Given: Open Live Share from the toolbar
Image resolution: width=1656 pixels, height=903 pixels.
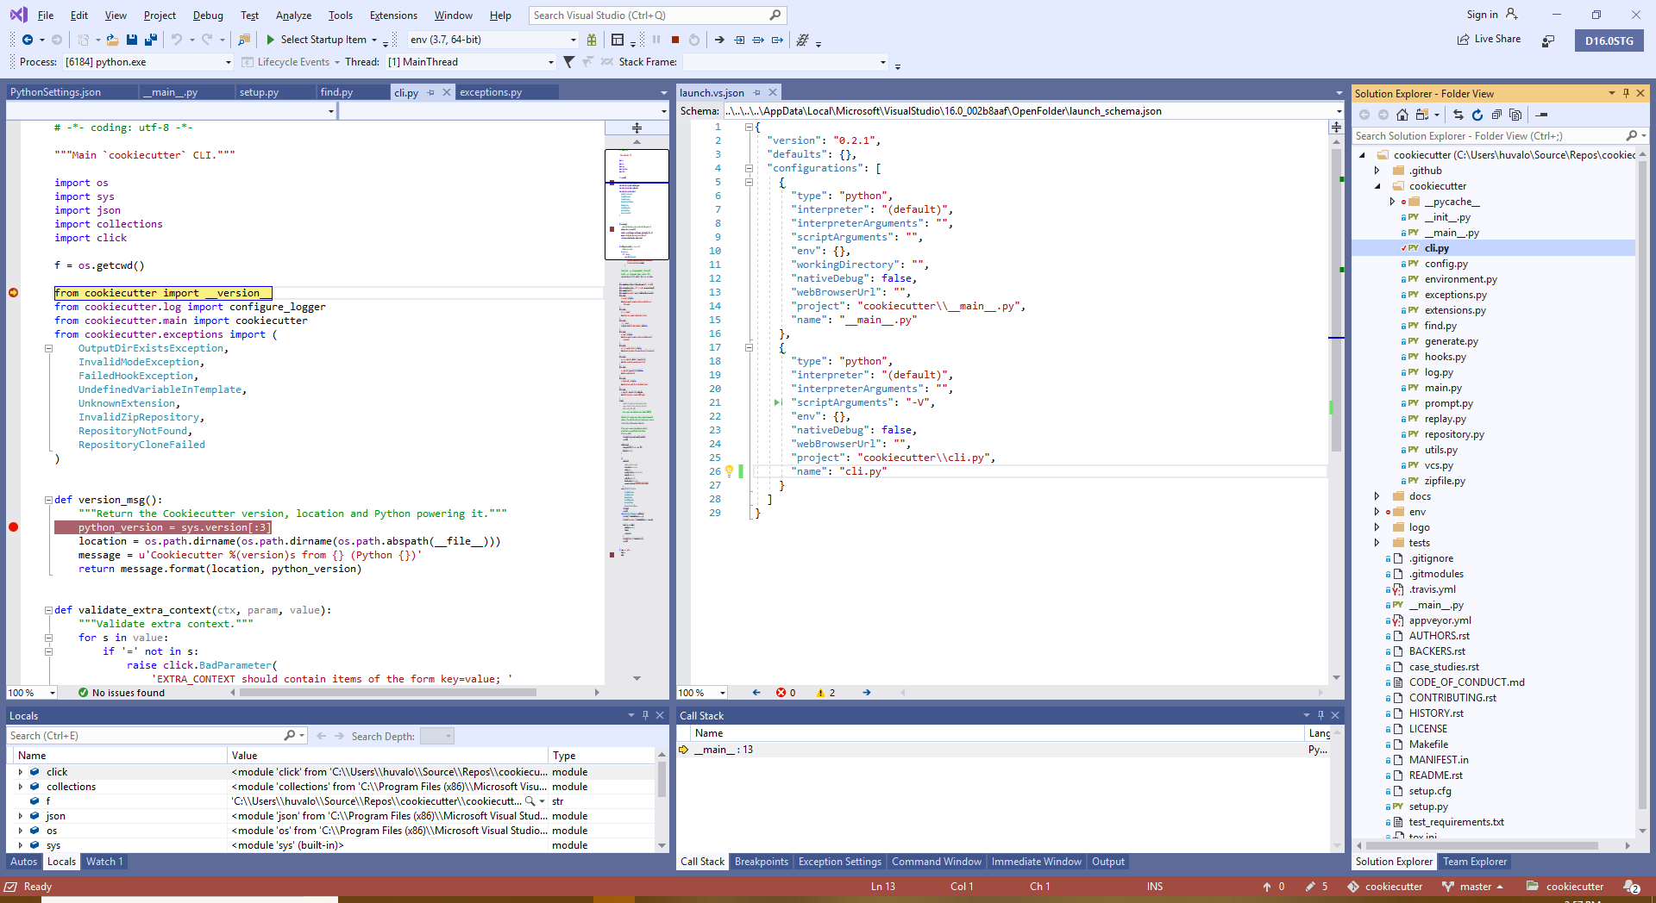Looking at the screenshot, I should click(x=1489, y=39).
